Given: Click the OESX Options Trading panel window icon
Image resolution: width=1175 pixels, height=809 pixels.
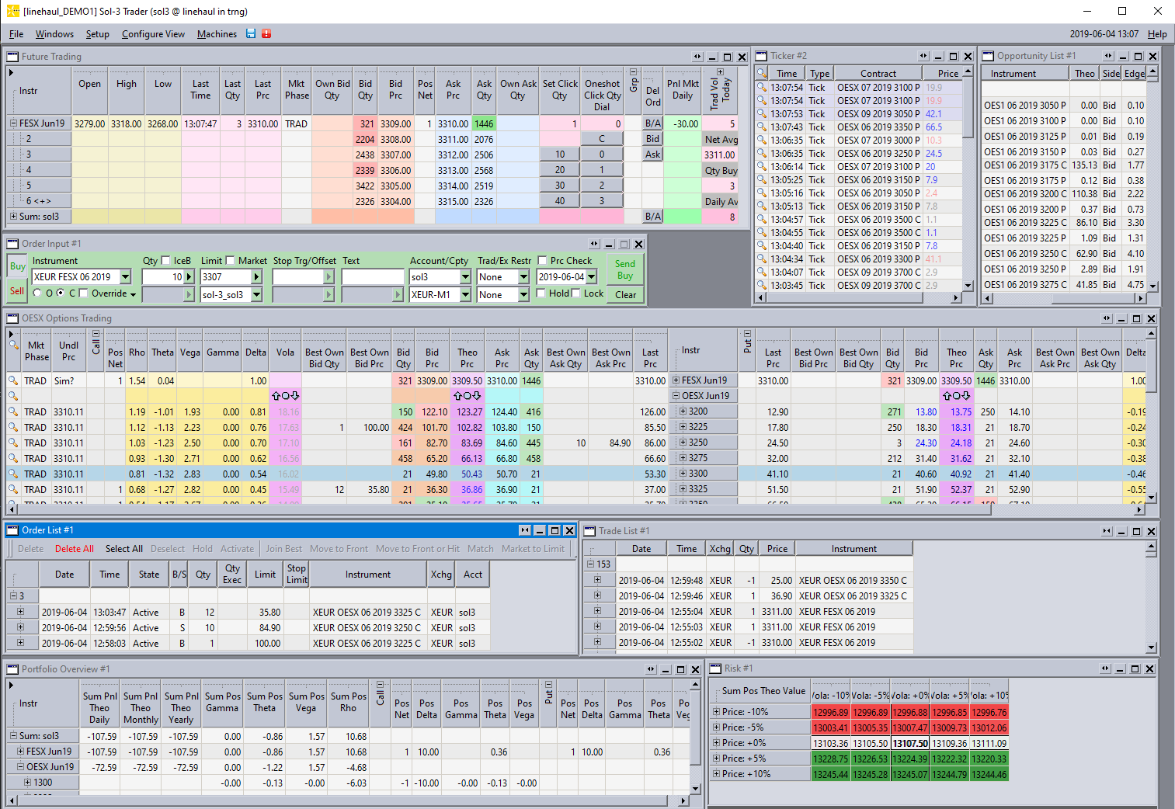Looking at the screenshot, I should (x=12, y=318).
